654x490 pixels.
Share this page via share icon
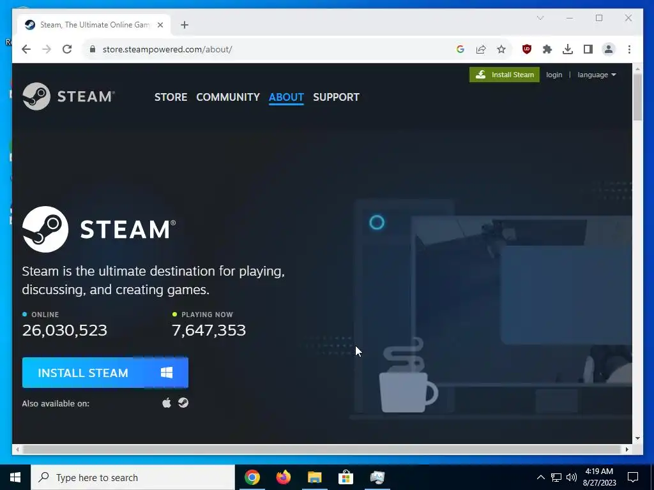[x=481, y=49]
